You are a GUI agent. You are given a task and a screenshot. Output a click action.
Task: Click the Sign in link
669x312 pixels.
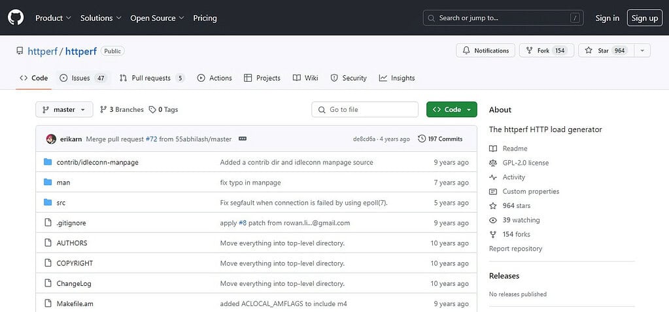tap(607, 18)
